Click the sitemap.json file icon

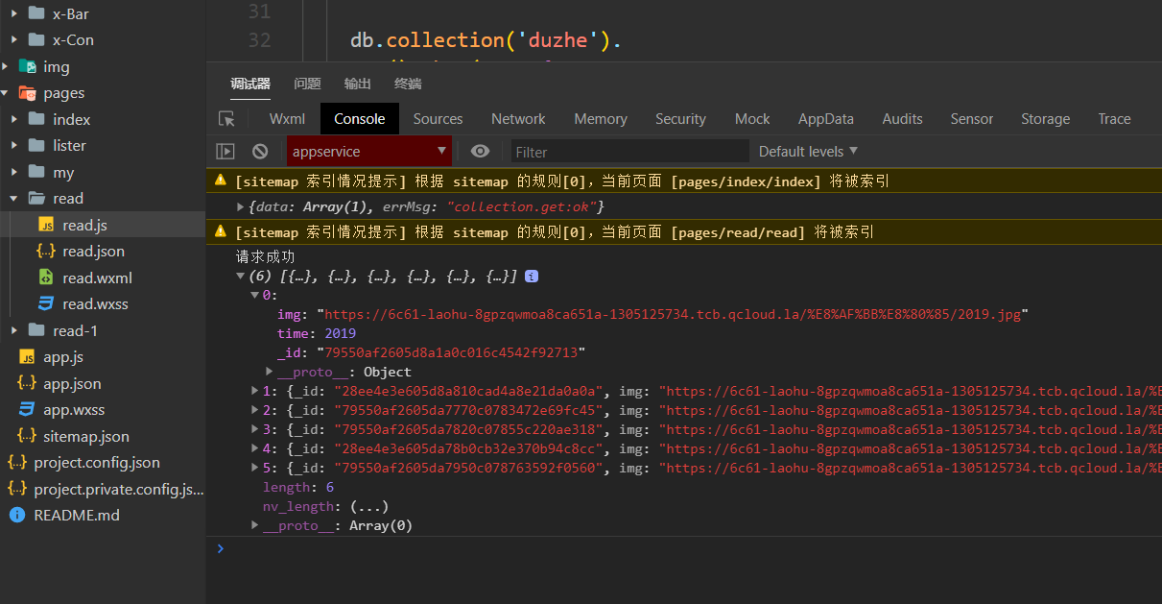27,436
